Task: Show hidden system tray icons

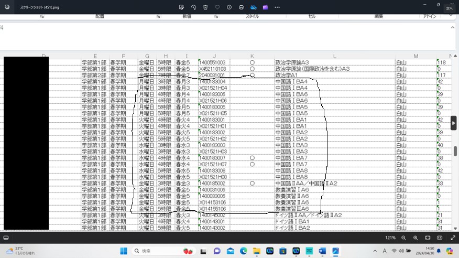Action: [x=375, y=251]
